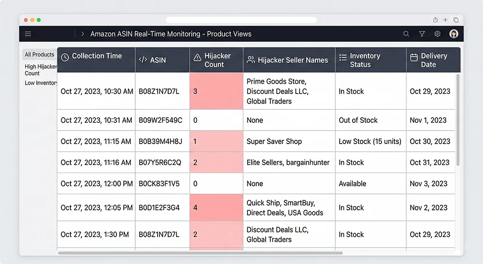Click Out of Stock status cell

pyautogui.click(x=370, y=120)
